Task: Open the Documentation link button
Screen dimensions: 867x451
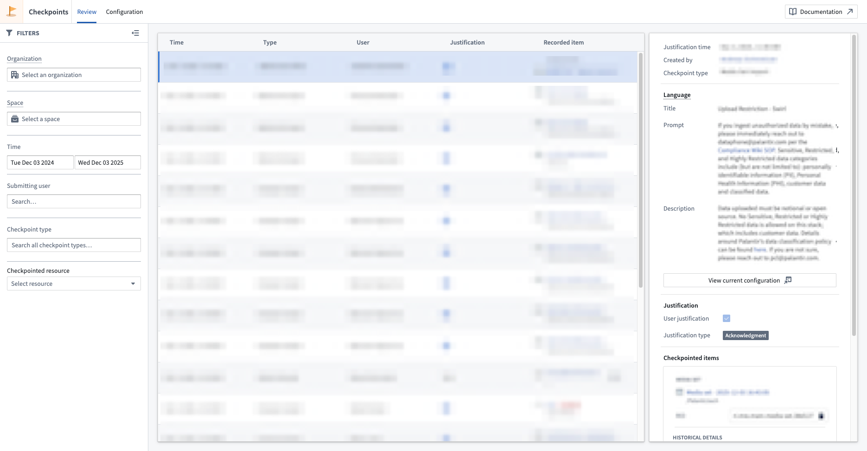Action: [821, 12]
